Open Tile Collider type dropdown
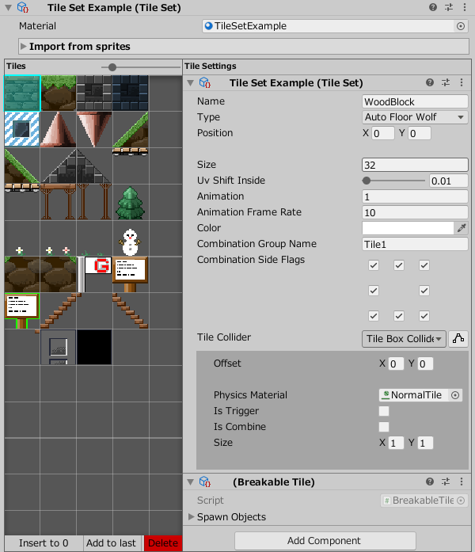Image resolution: width=475 pixels, height=552 pixels. [404, 339]
